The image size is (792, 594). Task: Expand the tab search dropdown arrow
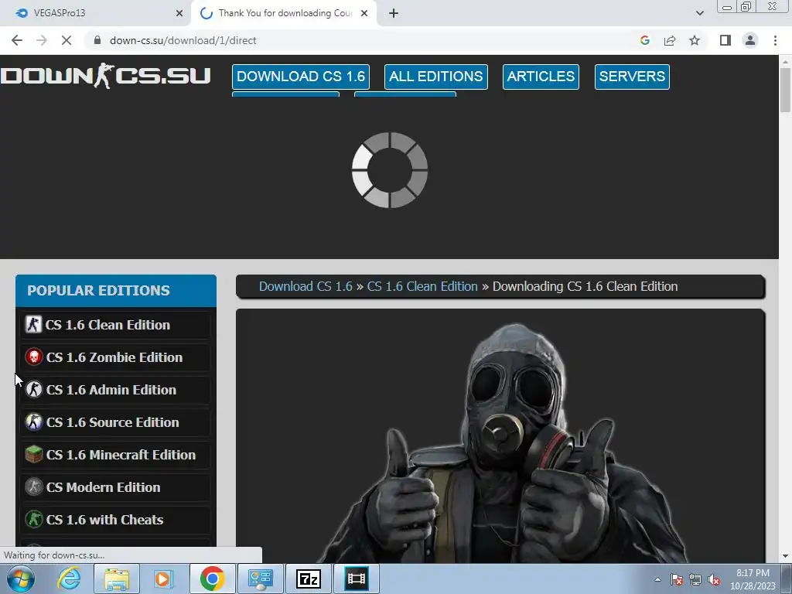coord(699,13)
